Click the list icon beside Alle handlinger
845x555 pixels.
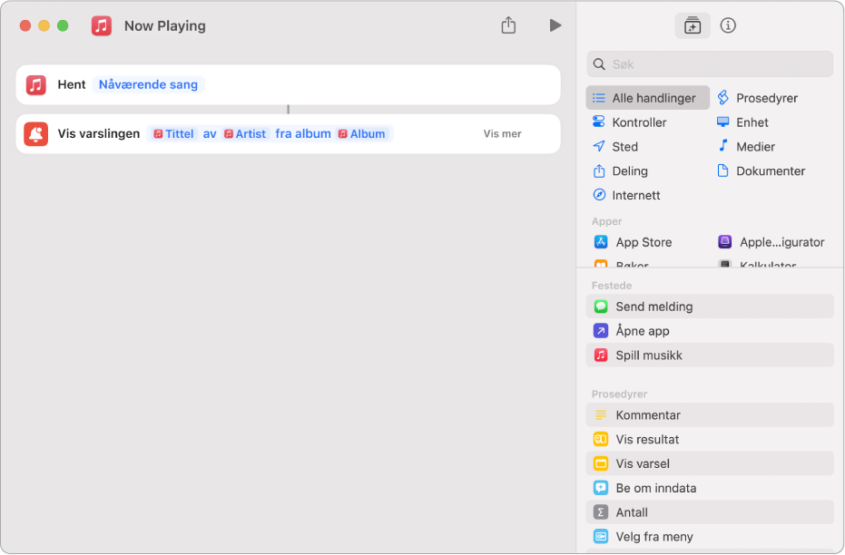(x=599, y=98)
